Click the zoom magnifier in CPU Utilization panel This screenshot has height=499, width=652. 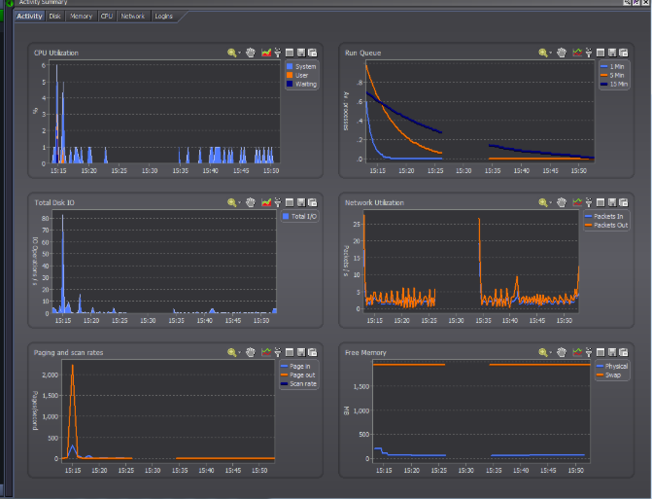pos(231,53)
